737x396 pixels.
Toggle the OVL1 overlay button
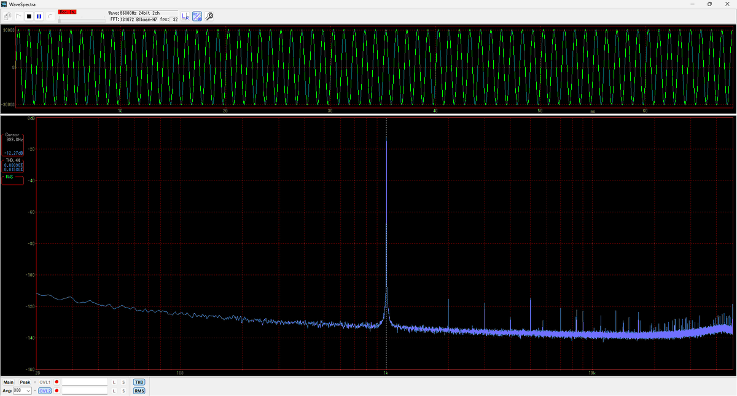pos(45,382)
